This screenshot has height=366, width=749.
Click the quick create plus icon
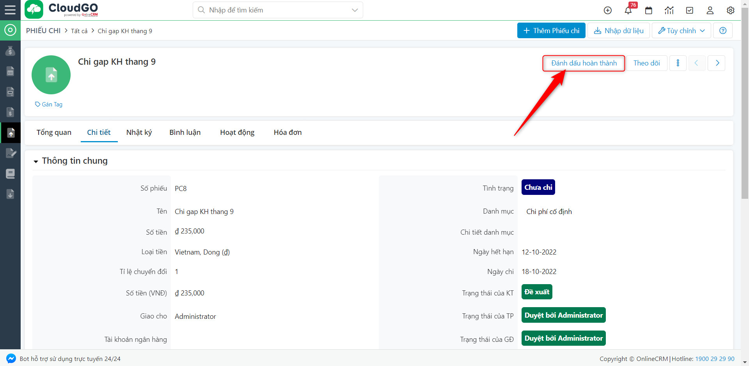click(607, 10)
